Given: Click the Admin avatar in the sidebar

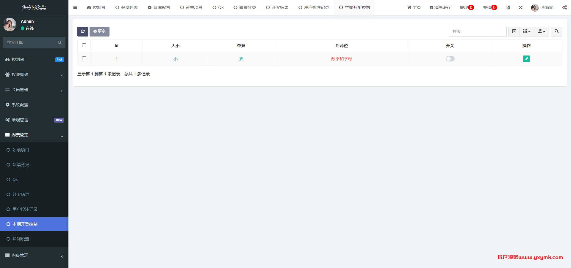Looking at the screenshot, I should click(10, 24).
